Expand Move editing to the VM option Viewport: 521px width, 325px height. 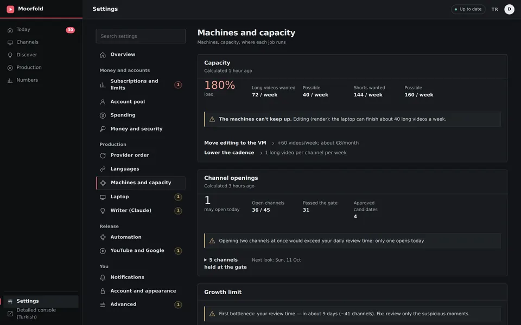point(235,143)
